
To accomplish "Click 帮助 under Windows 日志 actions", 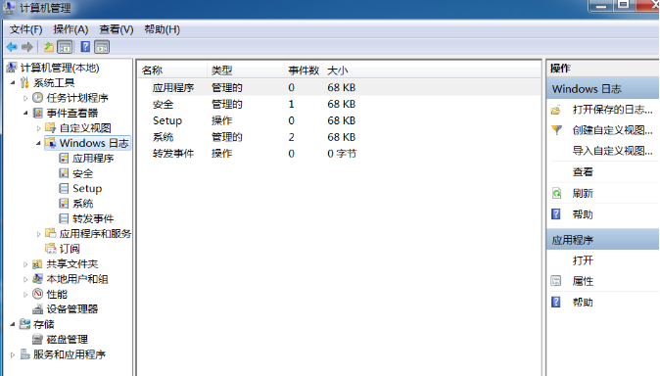I will (x=583, y=214).
